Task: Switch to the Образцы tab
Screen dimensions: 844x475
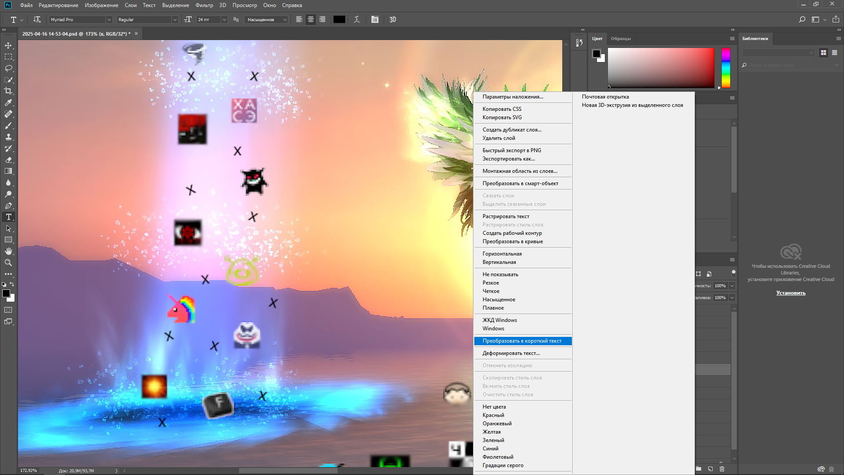Action: pos(621,39)
